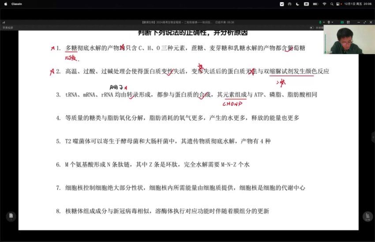Click the handwritten CHONP annotation
Screen dimensions: 375x242
[232, 104]
